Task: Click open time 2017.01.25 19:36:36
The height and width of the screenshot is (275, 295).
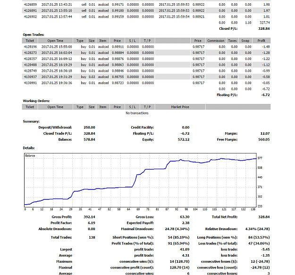Action: coord(57,83)
